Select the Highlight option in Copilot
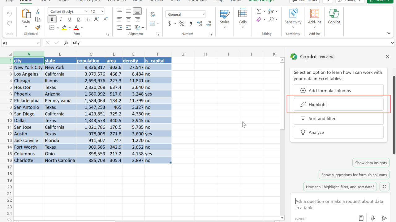The width and height of the screenshot is (396, 222). coord(338,105)
